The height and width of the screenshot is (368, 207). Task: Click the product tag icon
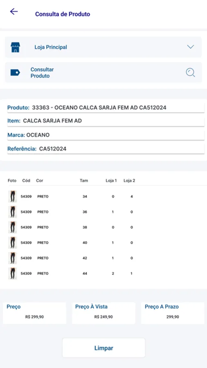[x=15, y=72]
